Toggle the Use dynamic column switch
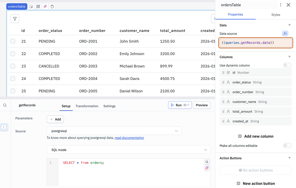Image resolution: width=296 pixels, height=188 pixels. click(287, 65)
